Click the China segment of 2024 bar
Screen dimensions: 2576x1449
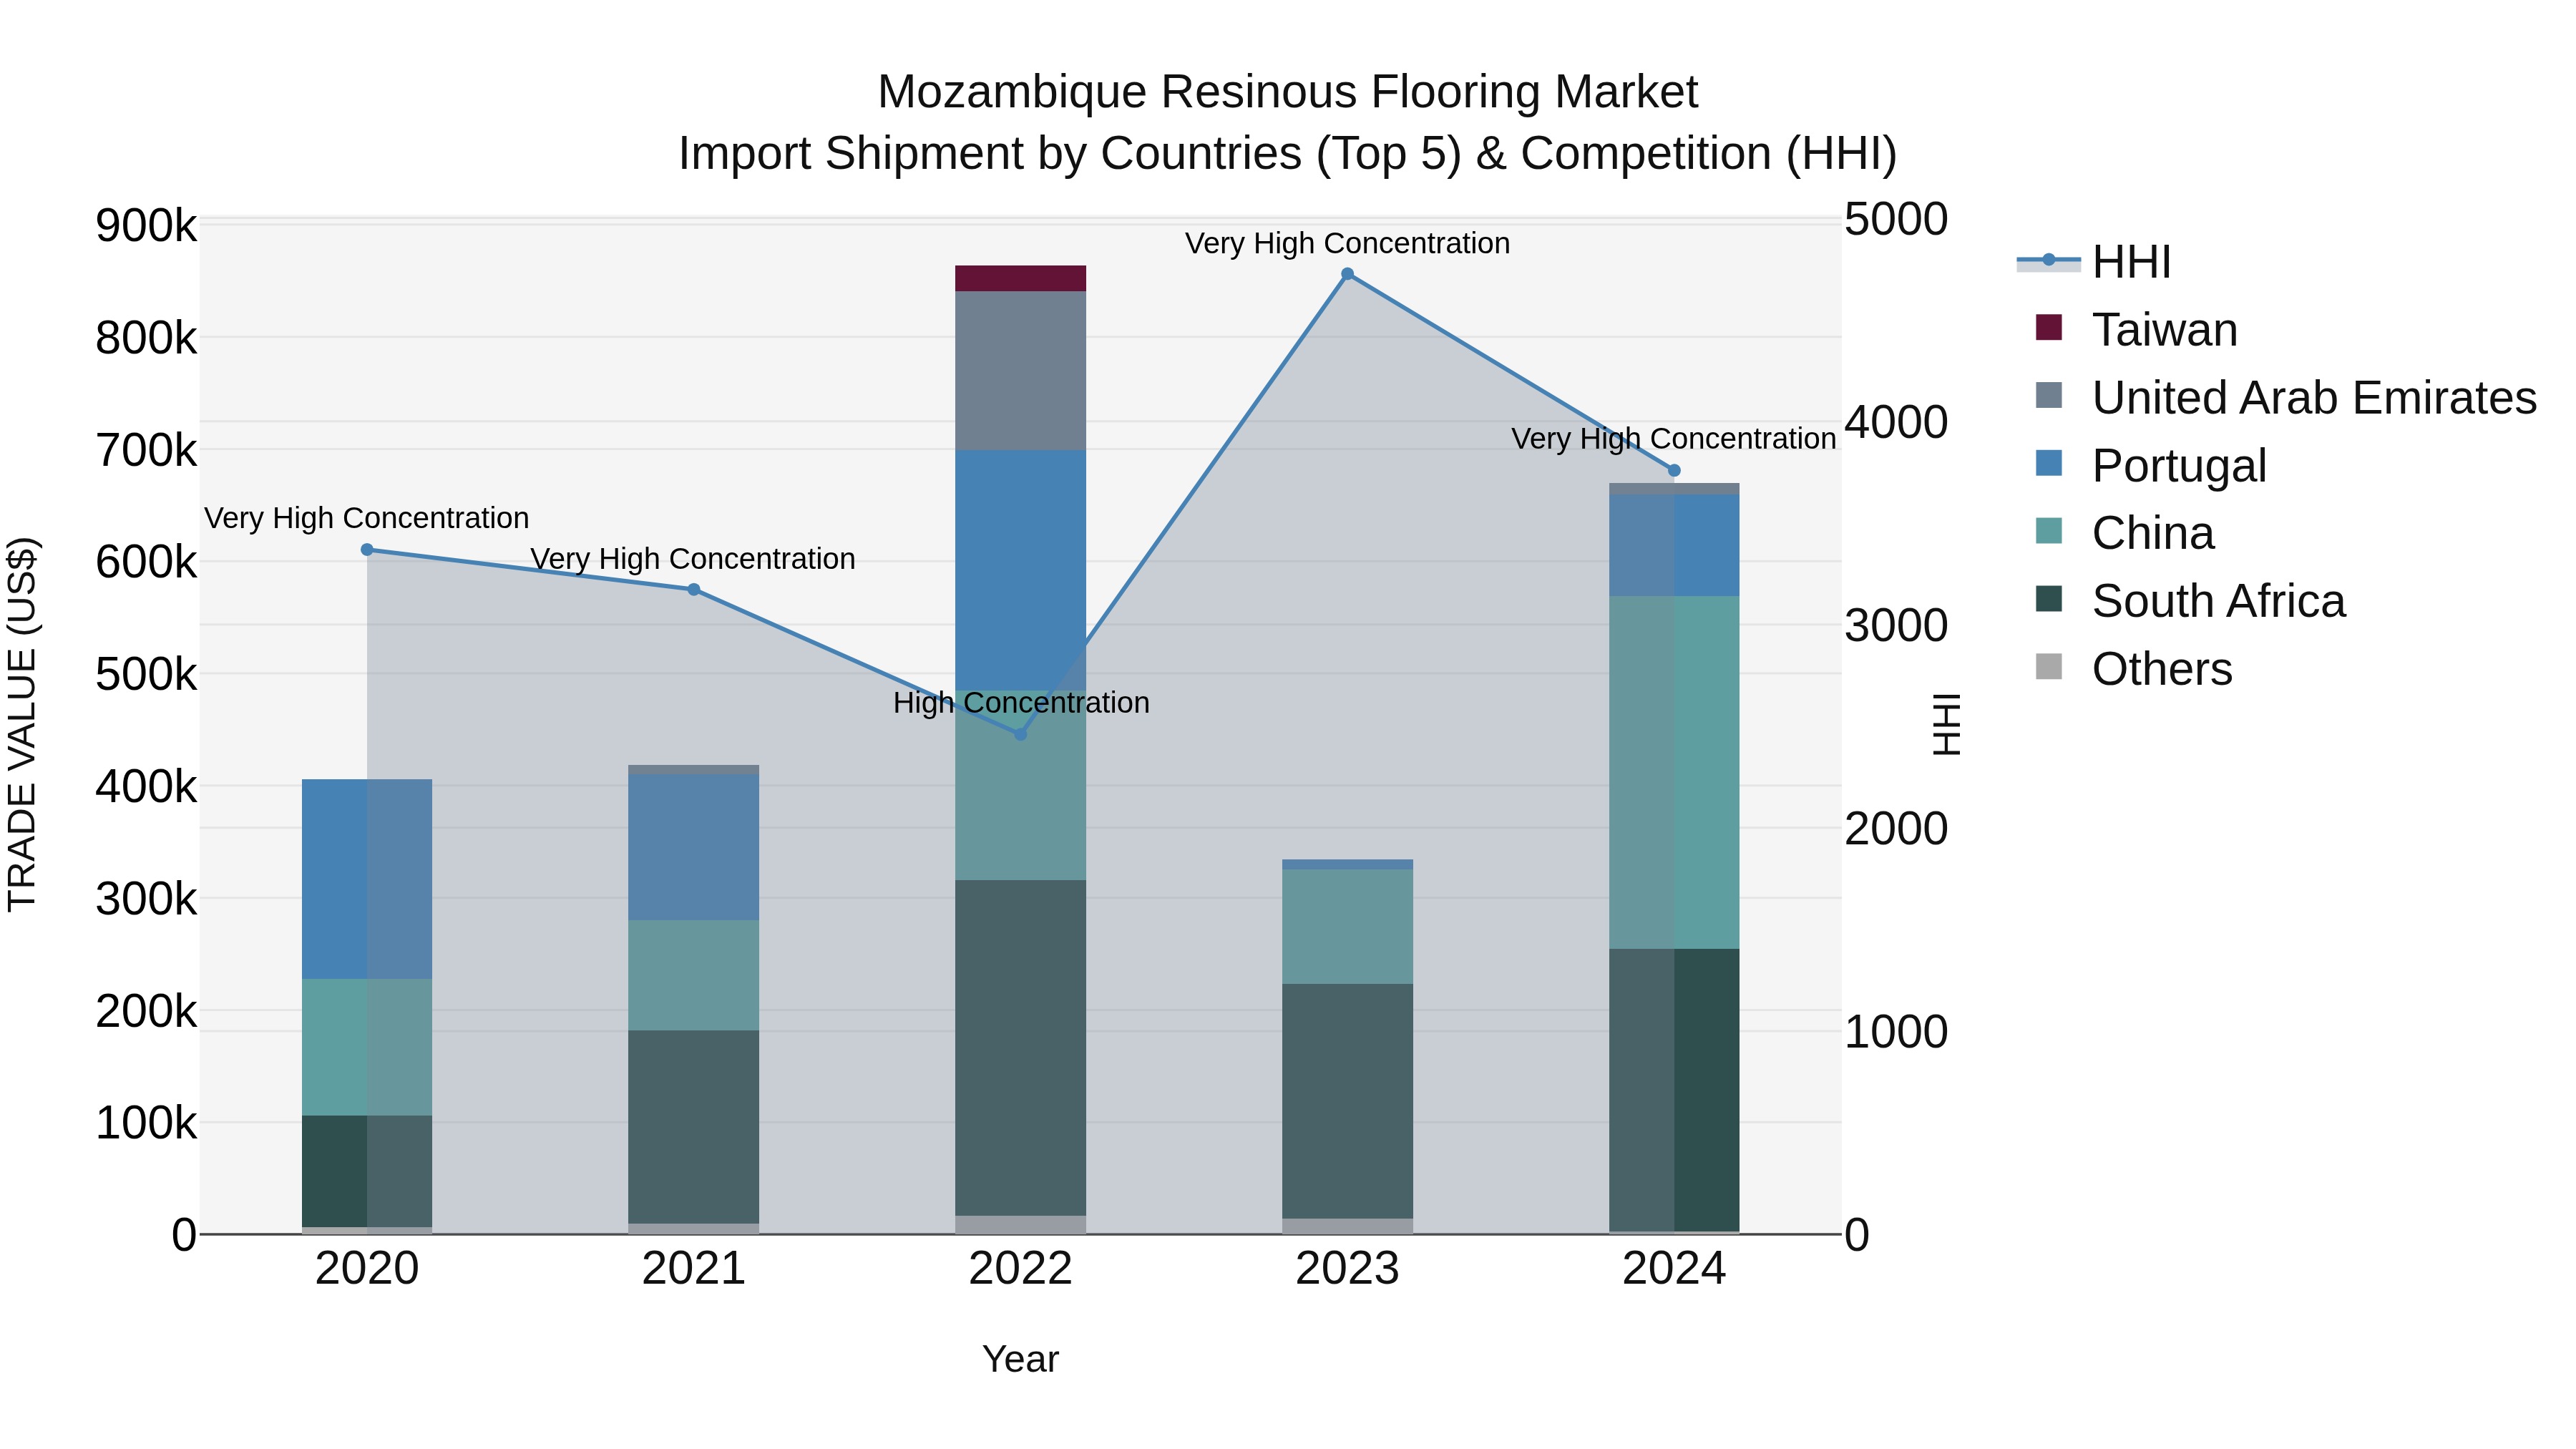click(1675, 773)
